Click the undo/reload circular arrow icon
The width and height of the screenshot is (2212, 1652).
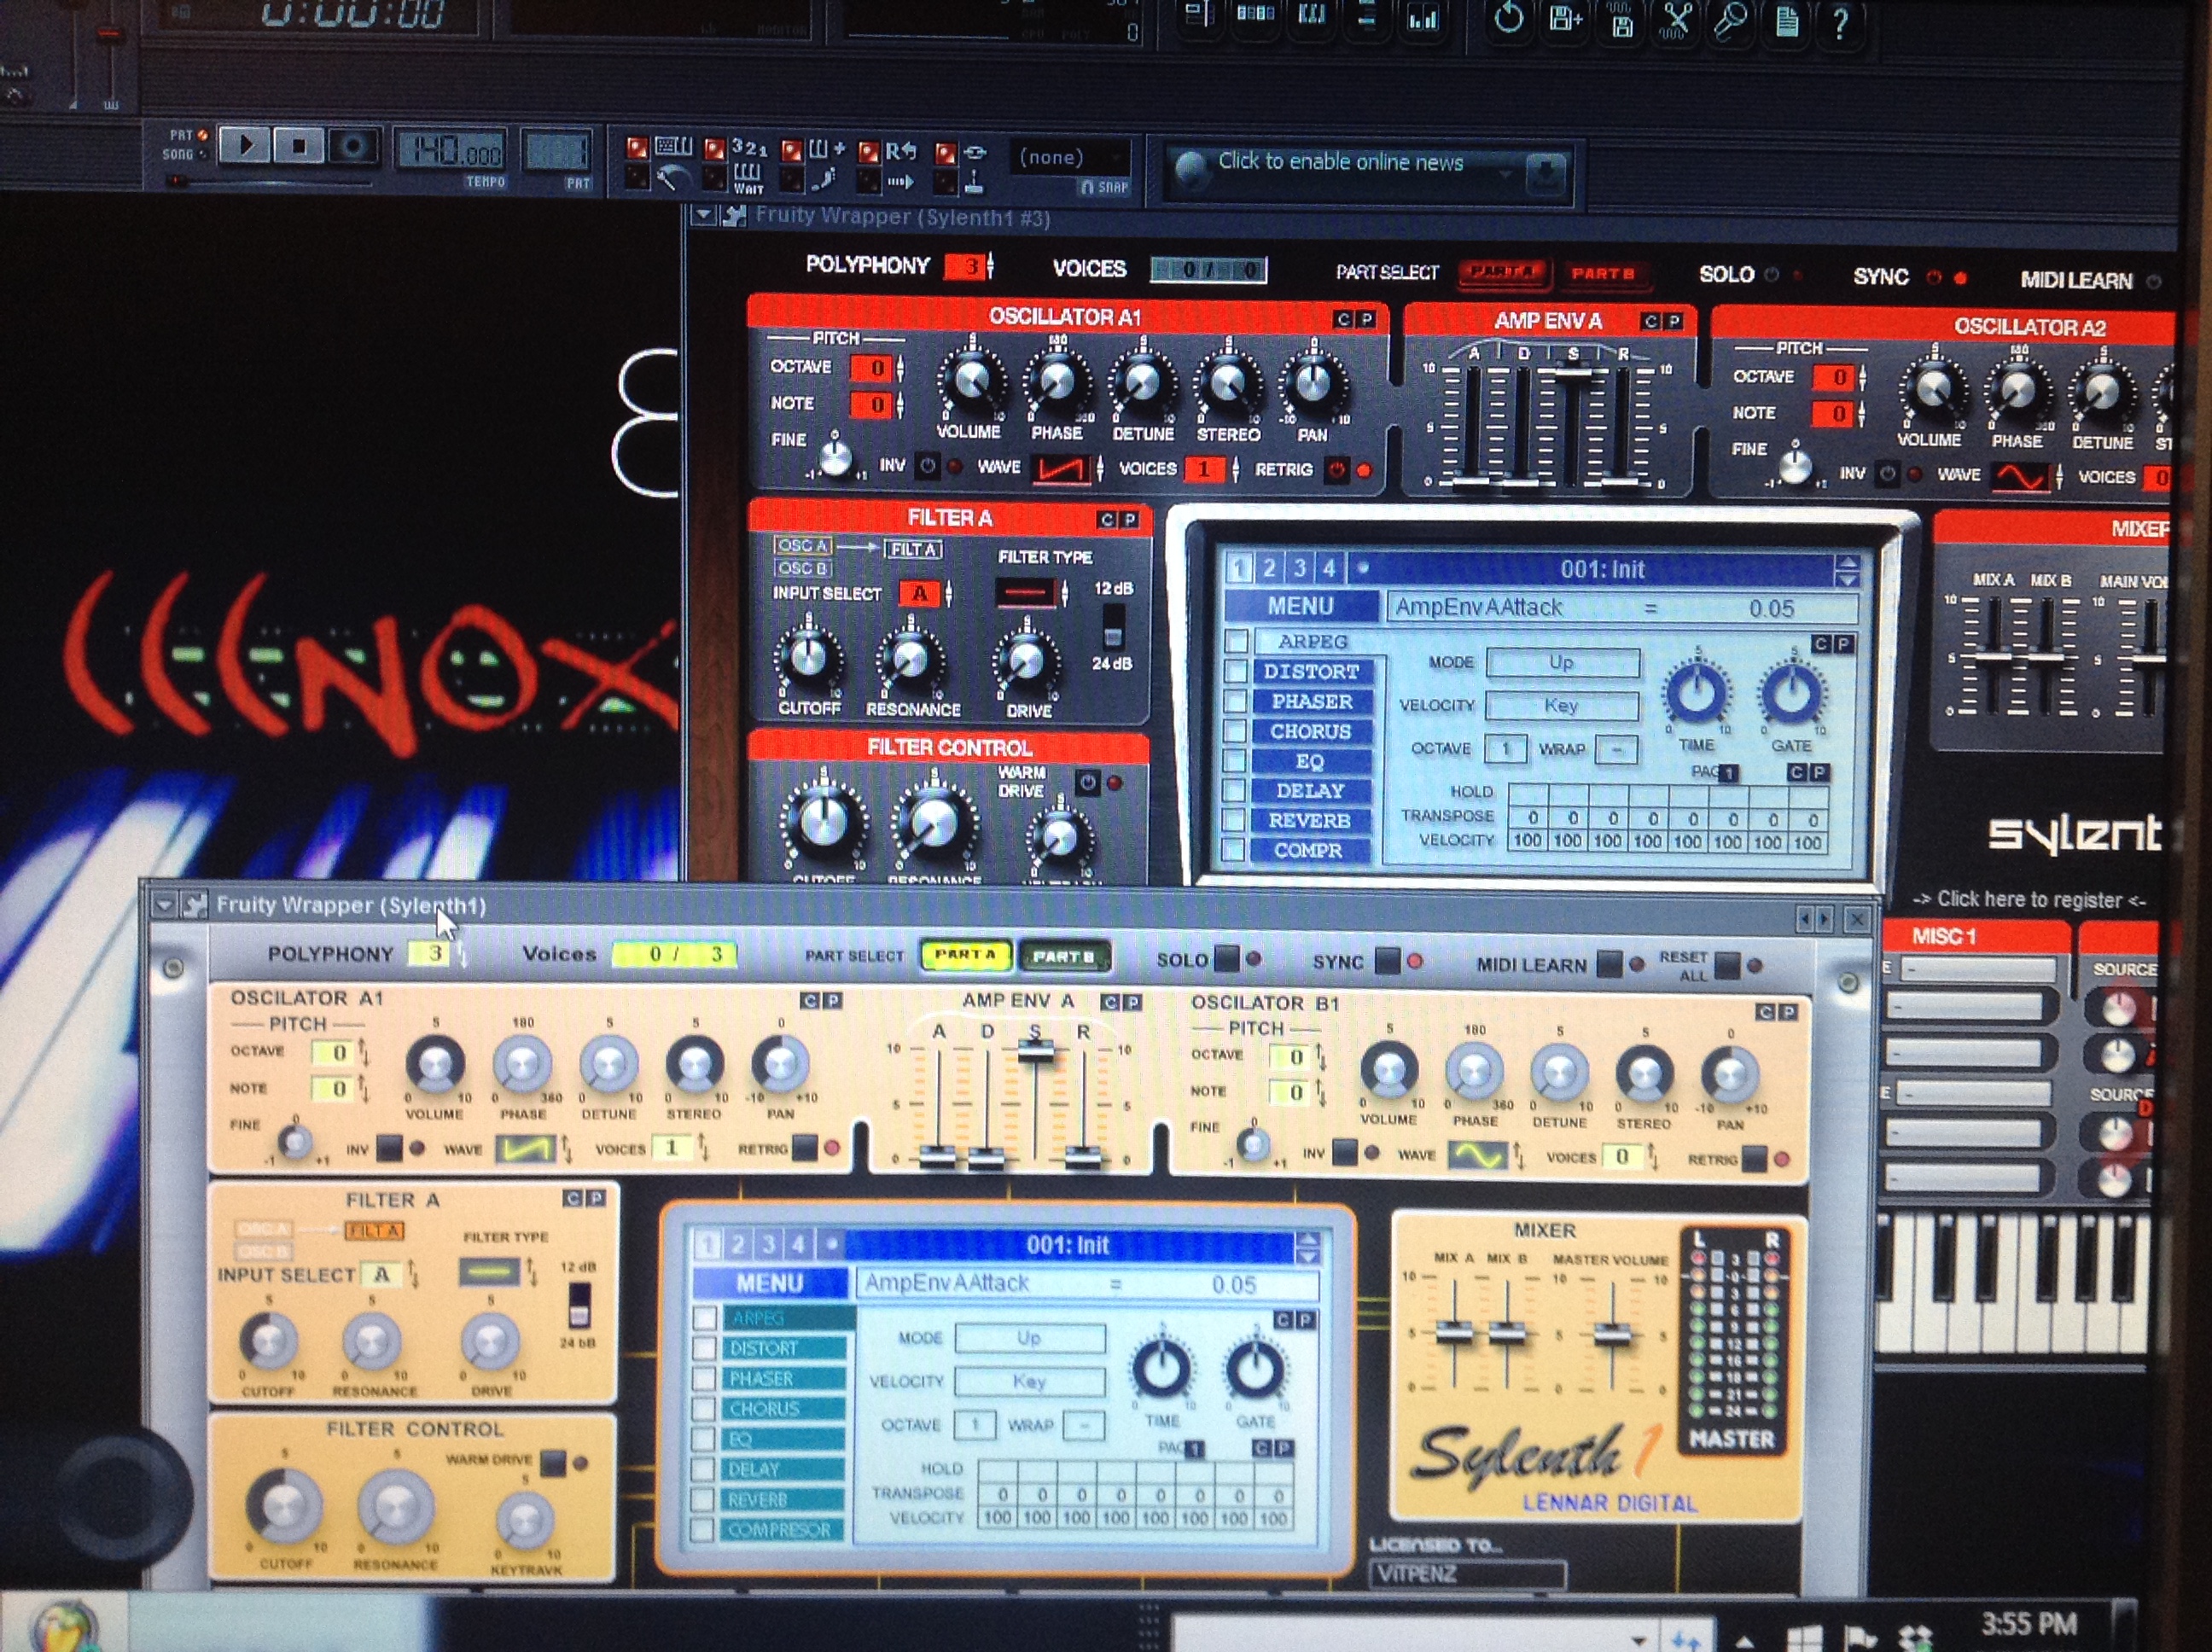(x=1508, y=18)
